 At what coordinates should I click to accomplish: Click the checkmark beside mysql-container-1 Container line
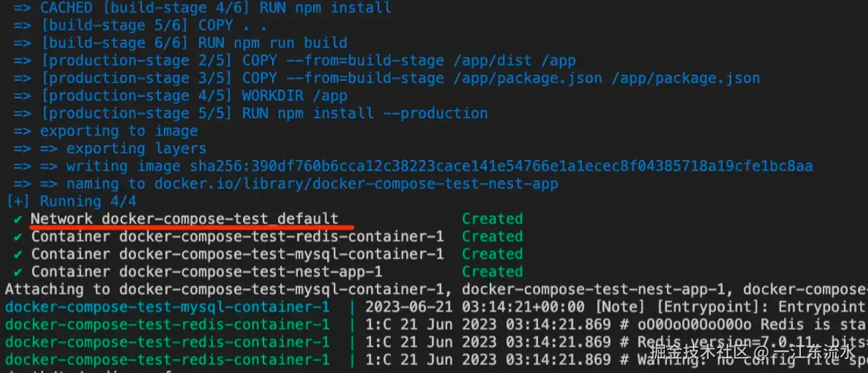click(17, 254)
